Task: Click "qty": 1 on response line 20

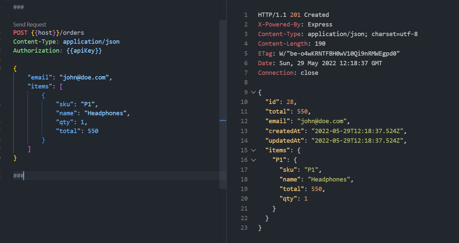Action: coord(294,199)
